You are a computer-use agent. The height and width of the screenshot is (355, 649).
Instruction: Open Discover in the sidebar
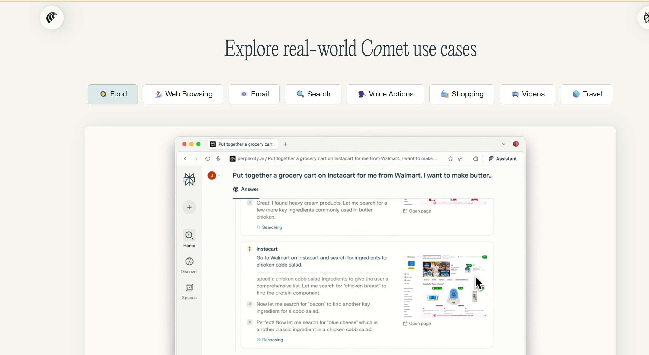pos(189,265)
